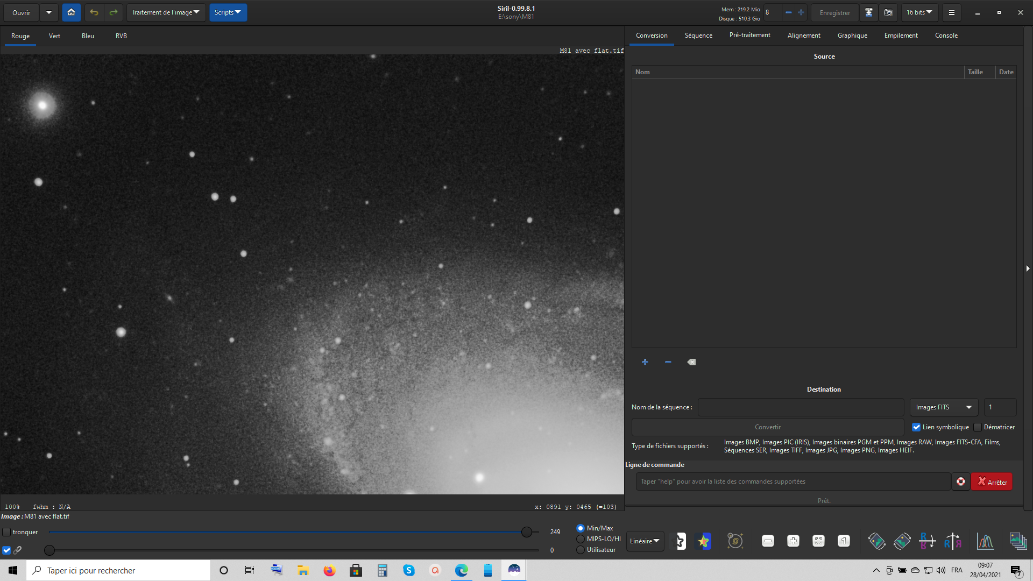Viewport: 1033px width, 581px height.
Task: Expand the Scripts dropdown
Action: 228,12
